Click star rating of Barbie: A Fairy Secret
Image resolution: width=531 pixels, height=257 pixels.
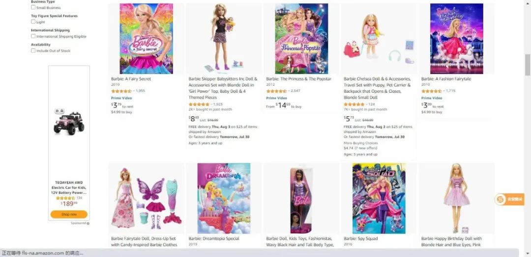click(x=121, y=91)
